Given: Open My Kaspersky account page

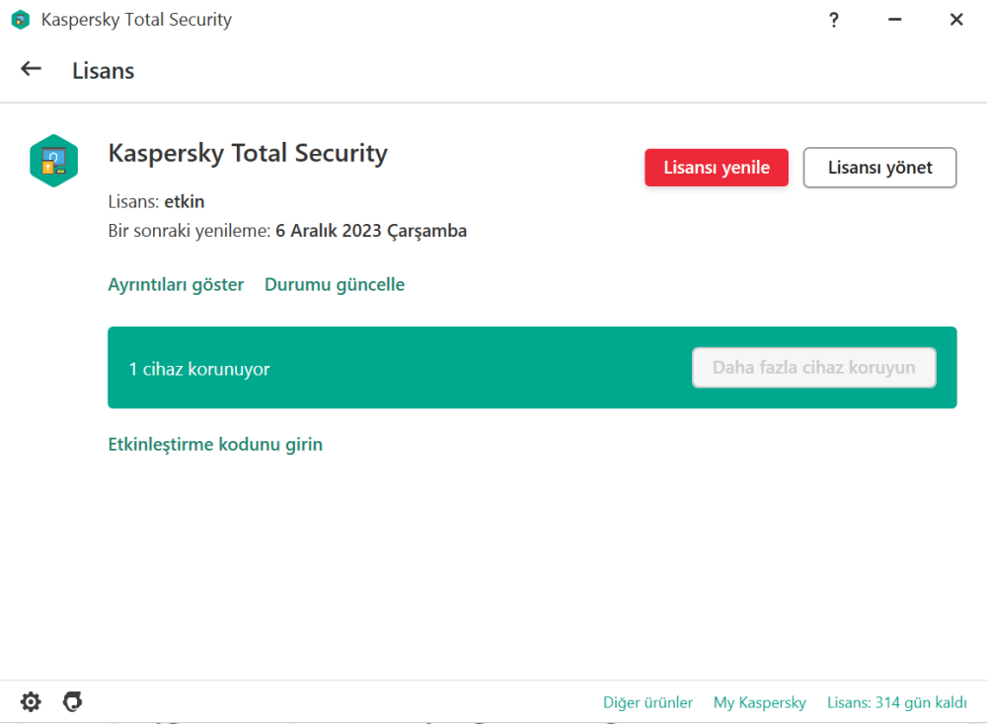Looking at the screenshot, I should (760, 701).
